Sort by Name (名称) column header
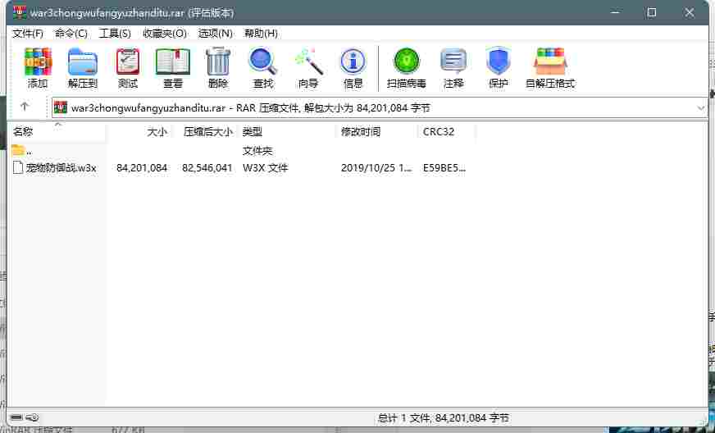The height and width of the screenshot is (433, 715). tap(58, 132)
